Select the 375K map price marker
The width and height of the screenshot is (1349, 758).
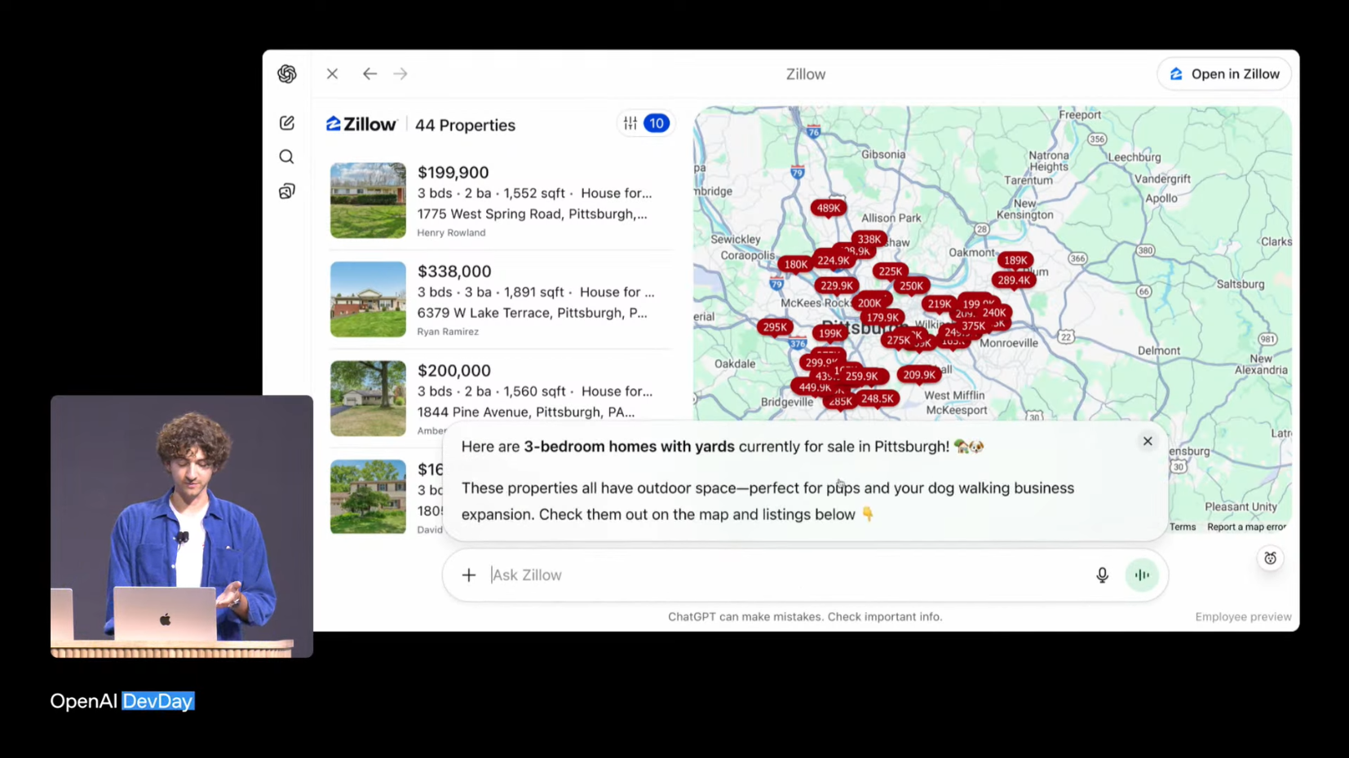(x=973, y=326)
